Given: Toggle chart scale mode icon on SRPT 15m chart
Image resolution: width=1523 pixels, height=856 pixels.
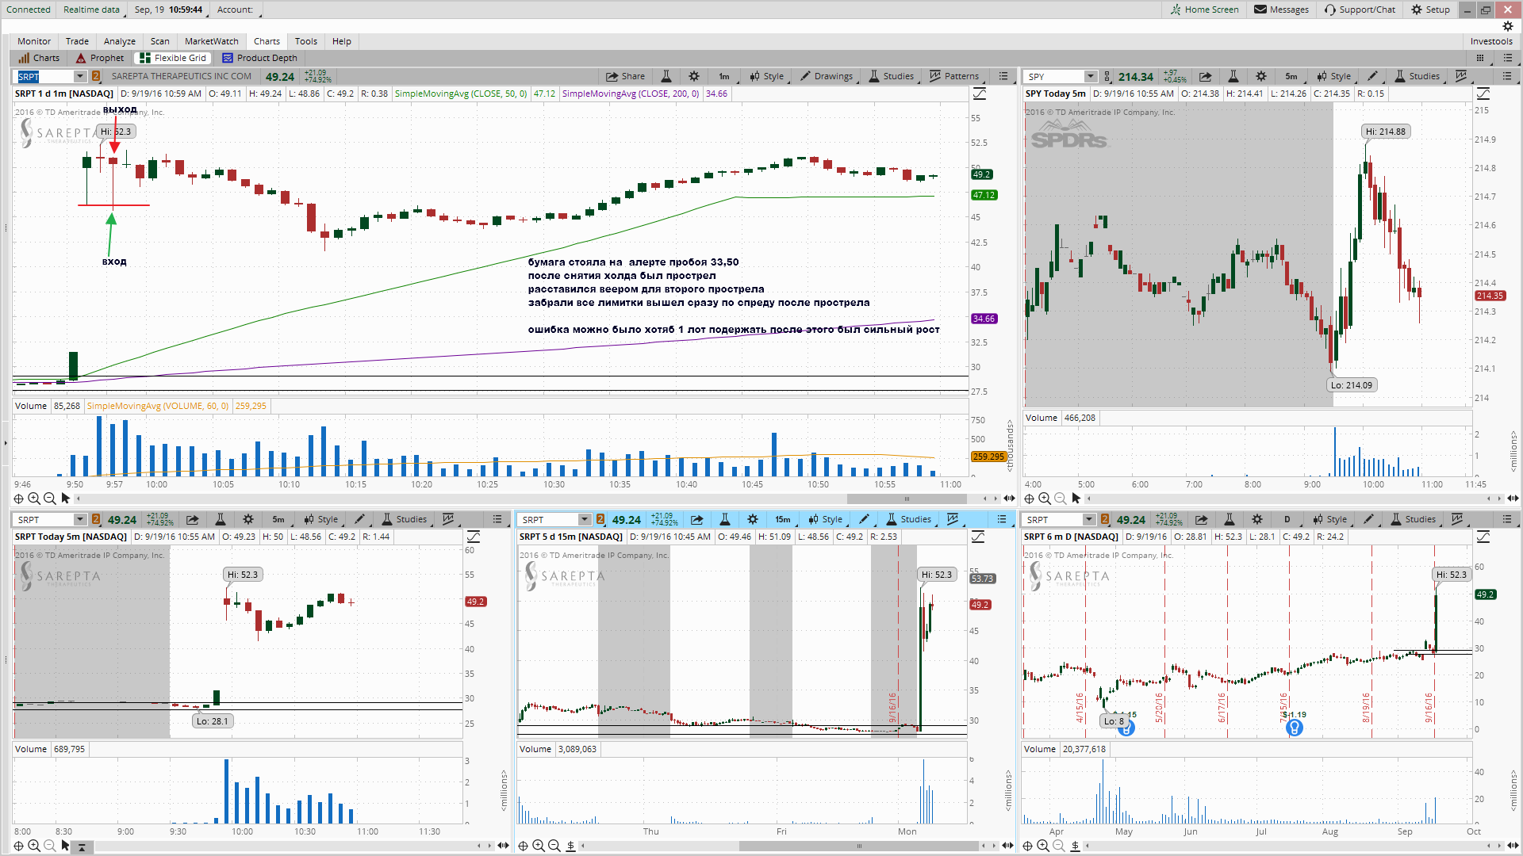Looking at the screenshot, I should tap(978, 537).
